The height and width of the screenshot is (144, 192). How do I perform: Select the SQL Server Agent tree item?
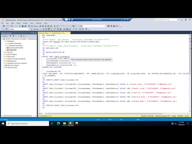tap(13, 65)
